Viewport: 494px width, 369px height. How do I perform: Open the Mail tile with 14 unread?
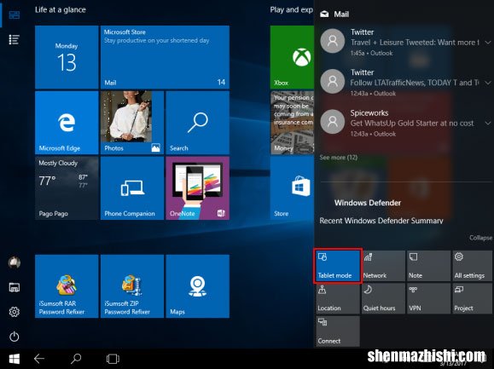pos(165,57)
